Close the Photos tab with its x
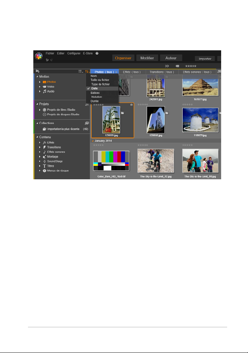The height and width of the screenshot is (353, 248). (116, 72)
